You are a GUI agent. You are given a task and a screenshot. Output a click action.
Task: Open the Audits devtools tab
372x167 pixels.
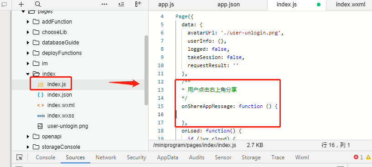click(x=196, y=157)
